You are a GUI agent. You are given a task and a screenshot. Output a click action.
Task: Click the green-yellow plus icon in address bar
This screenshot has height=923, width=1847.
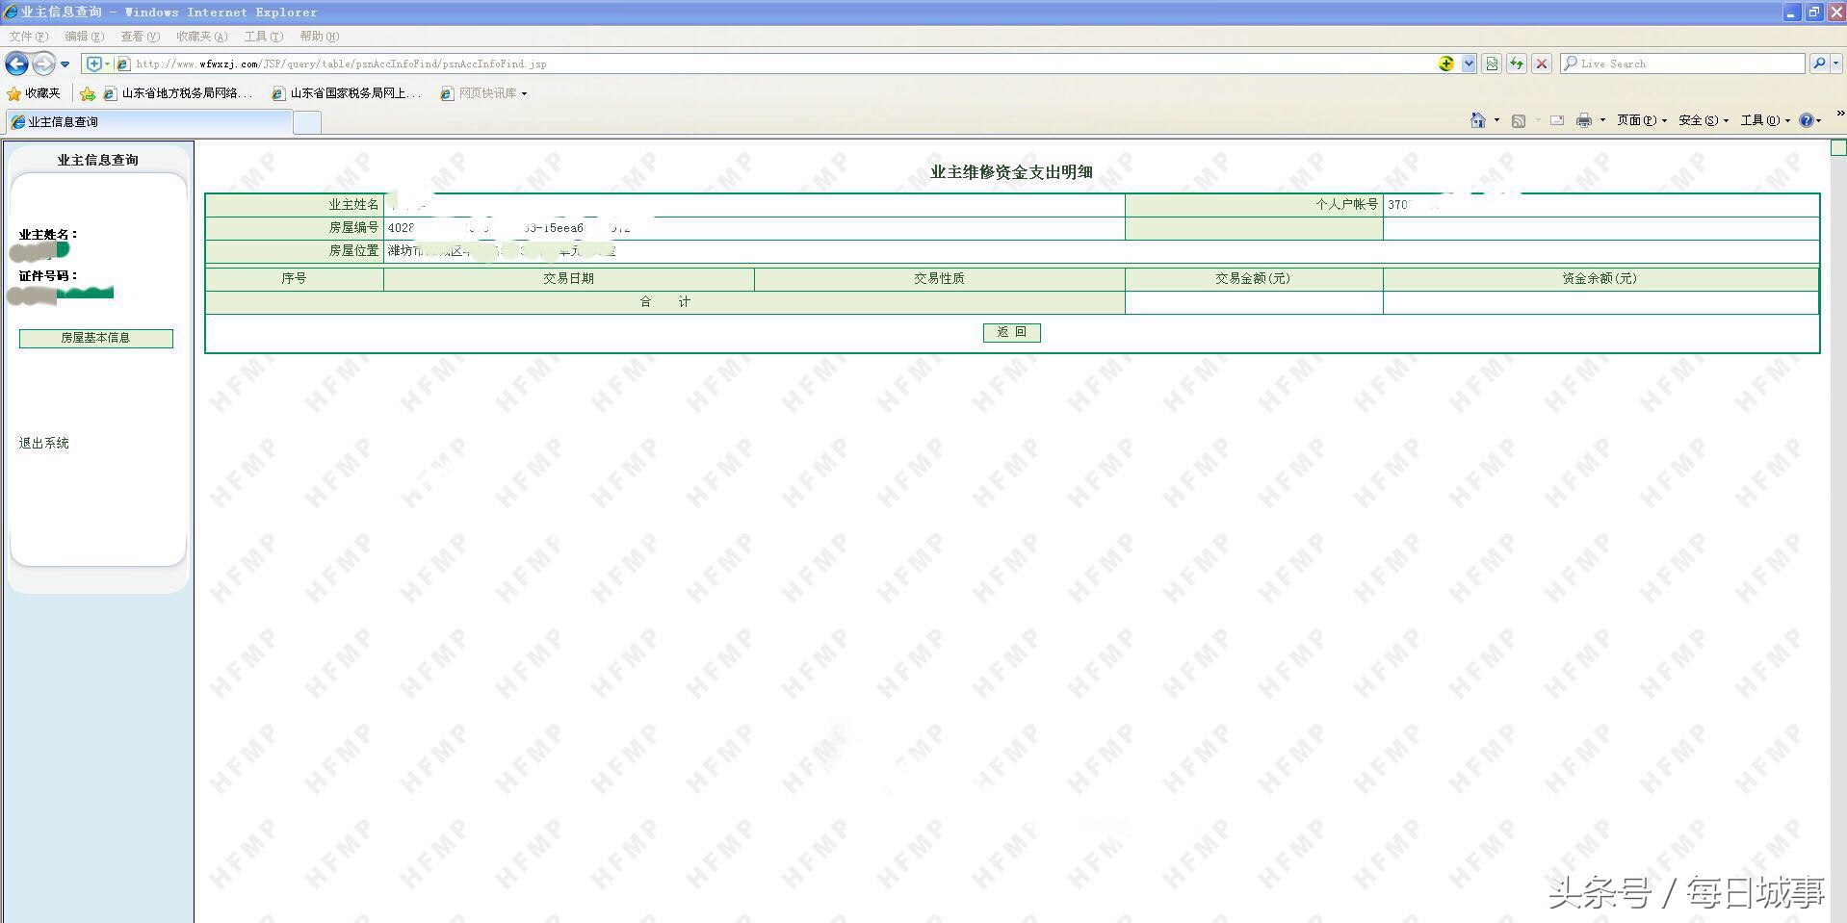(1446, 64)
